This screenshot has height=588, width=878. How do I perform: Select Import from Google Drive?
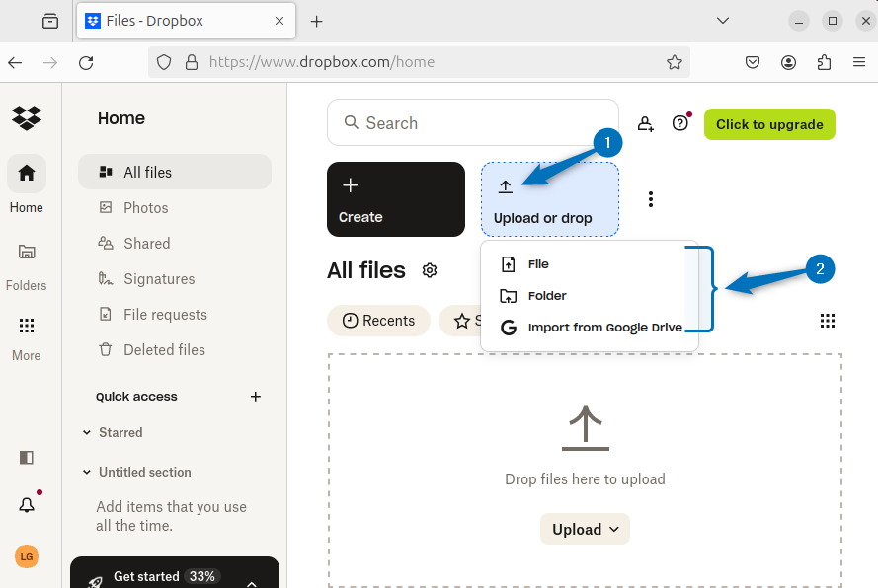pos(604,328)
